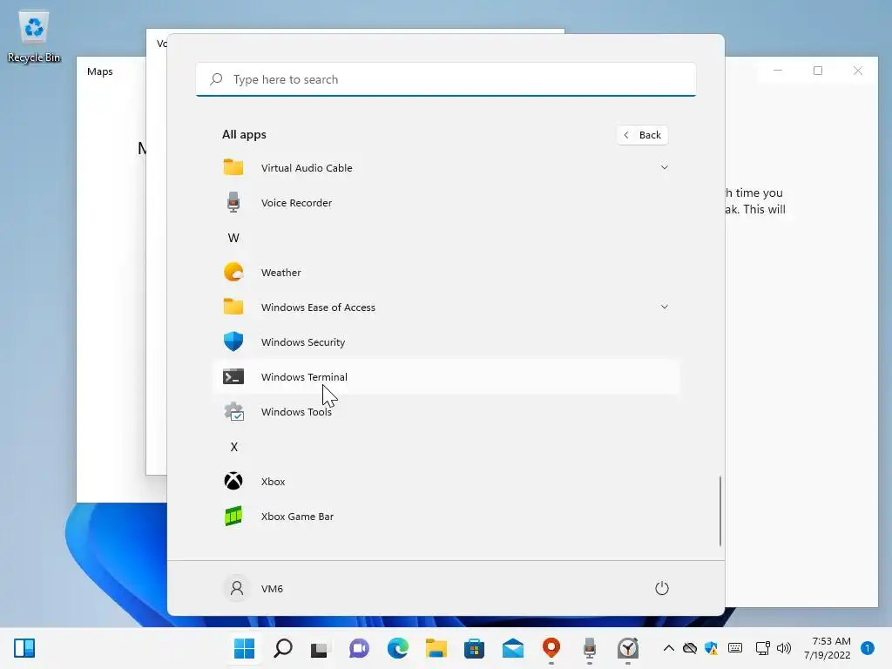The width and height of the screenshot is (892, 669).
Task: Click the VM6 user name text
Action: pyautogui.click(x=272, y=589)
